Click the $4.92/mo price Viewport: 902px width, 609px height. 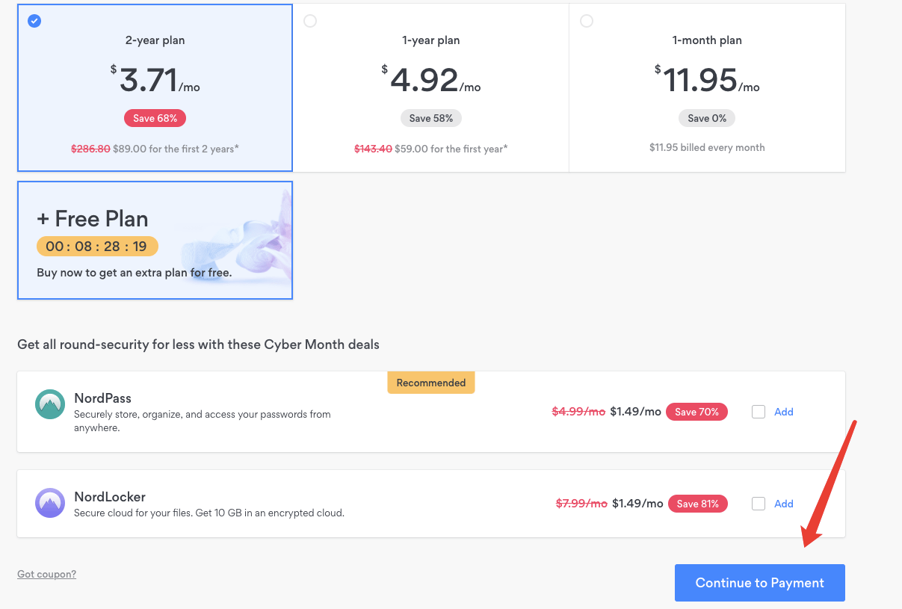point(431,79)
